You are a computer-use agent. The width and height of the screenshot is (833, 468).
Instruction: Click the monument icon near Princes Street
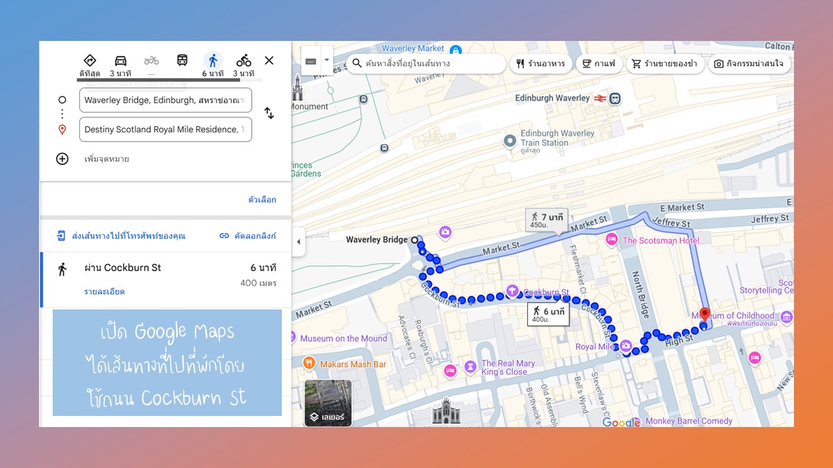click(298, 88)
